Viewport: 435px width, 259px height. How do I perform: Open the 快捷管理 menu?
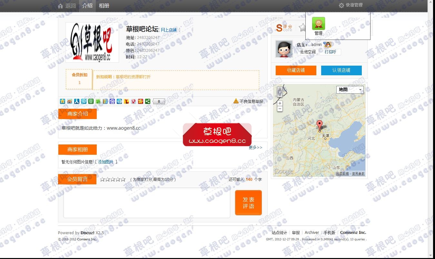coord(351,5)
